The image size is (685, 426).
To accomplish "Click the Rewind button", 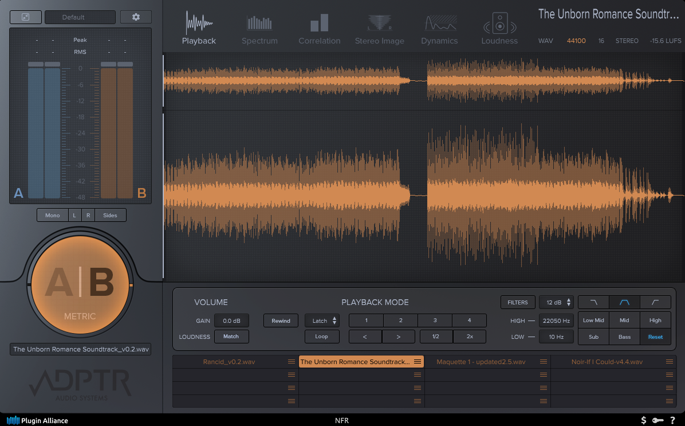I will pyautogui.click(x=281, y=321).
